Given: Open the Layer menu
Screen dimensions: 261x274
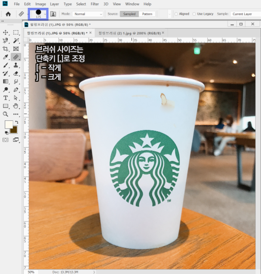Looking at the screenshot, I should pyautogui.click(x=54, y=4).
